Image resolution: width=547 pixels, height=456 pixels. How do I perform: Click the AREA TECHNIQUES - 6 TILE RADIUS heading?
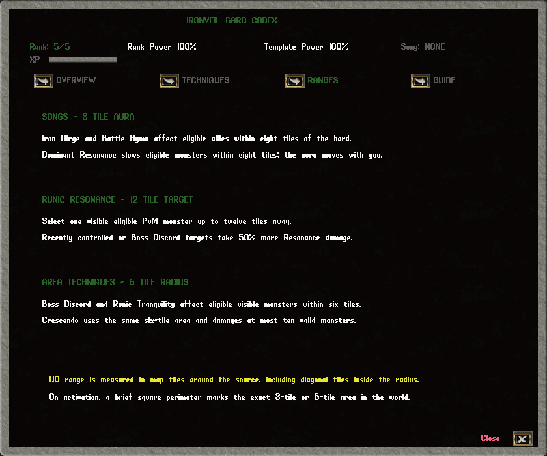point(115,282)
